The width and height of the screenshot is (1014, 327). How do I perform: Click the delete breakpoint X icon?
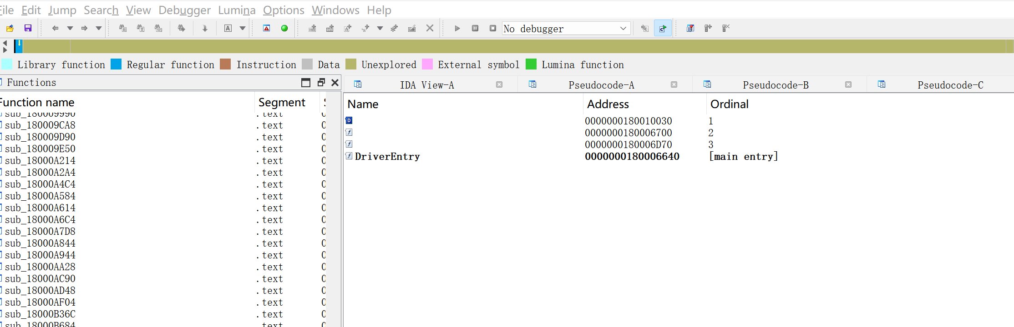[726, 28]
